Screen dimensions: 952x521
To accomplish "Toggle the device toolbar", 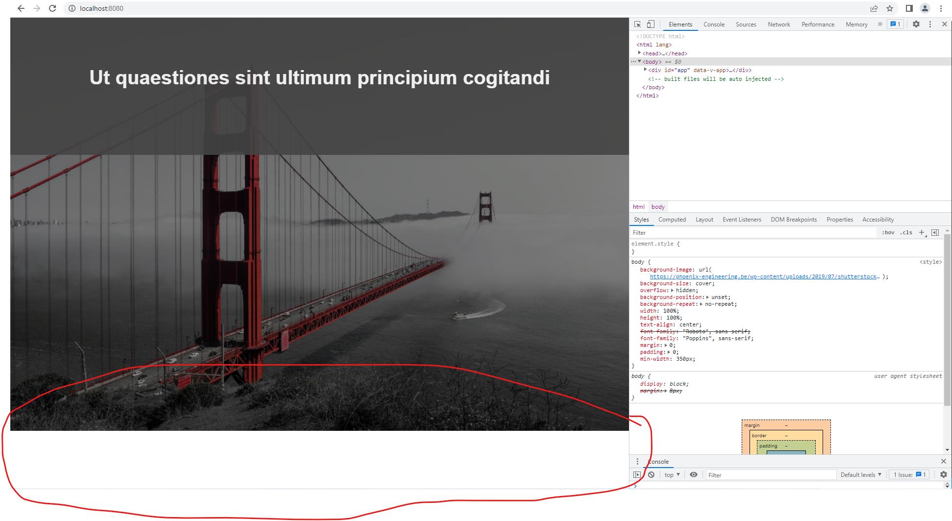I will (x=651, y=24).
